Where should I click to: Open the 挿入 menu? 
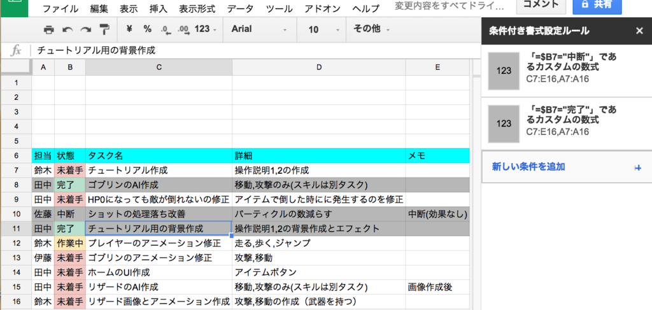(x=159, y=8)
